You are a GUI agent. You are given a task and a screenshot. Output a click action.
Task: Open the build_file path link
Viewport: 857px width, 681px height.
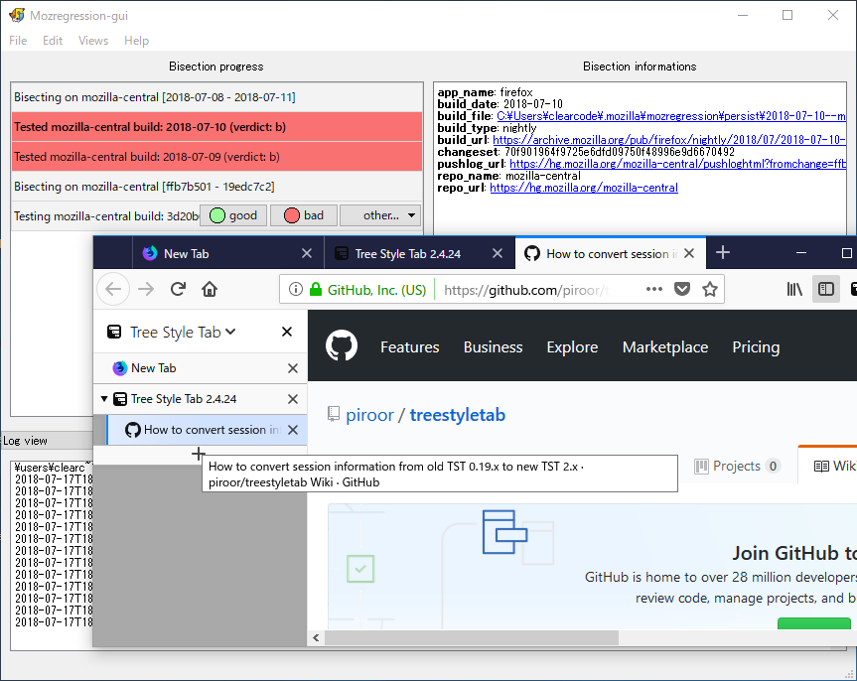click(671, 116)
